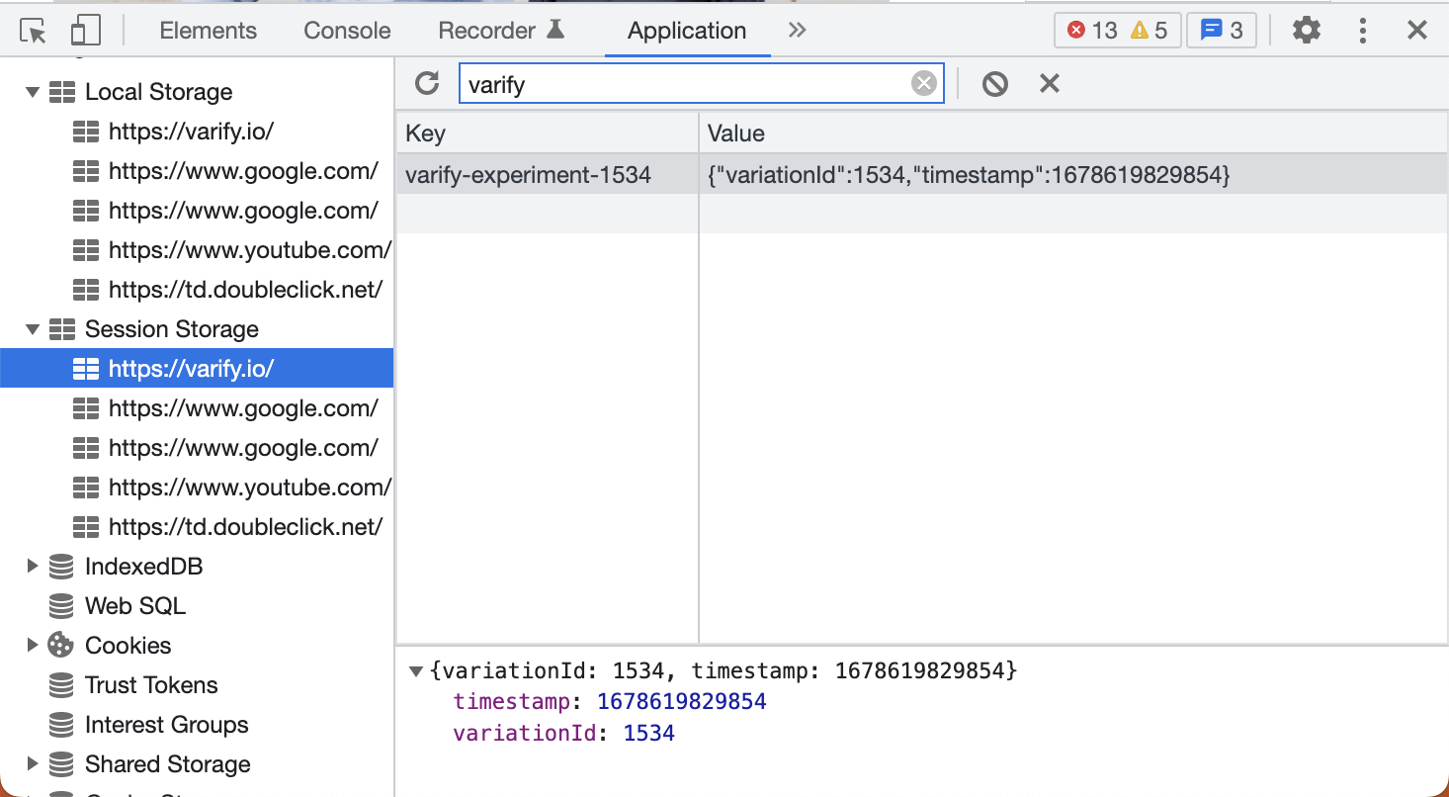This screenshot has height=797, width=1449.
Task: Select the varify-experiment-1534 key cell
Action: (548, 175)
